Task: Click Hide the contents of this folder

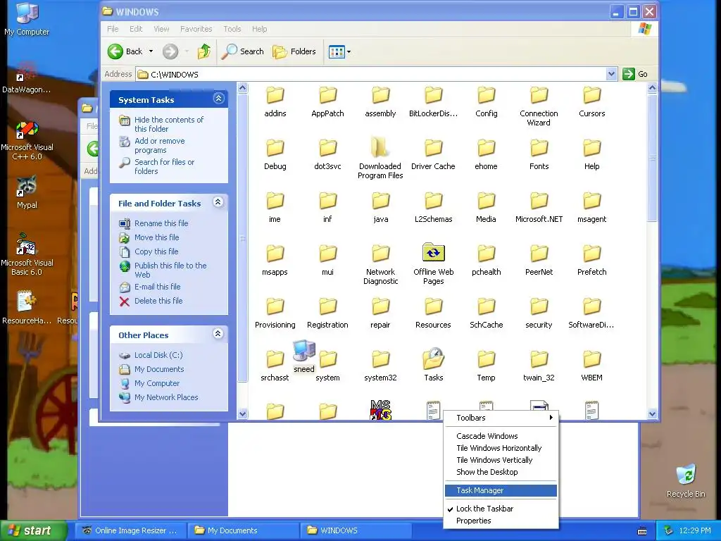Action: point(169,124)
